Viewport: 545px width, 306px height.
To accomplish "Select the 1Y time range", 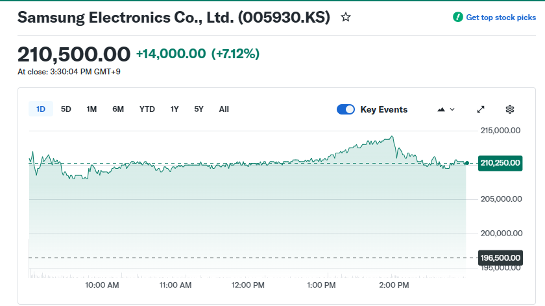I will (x=175, y=109).
